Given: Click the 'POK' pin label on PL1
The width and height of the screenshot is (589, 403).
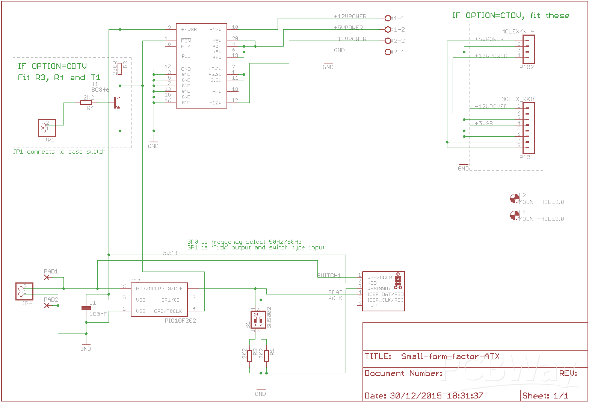Looking at the screenshot, I should pyautogui.click(x=186, y=47).
